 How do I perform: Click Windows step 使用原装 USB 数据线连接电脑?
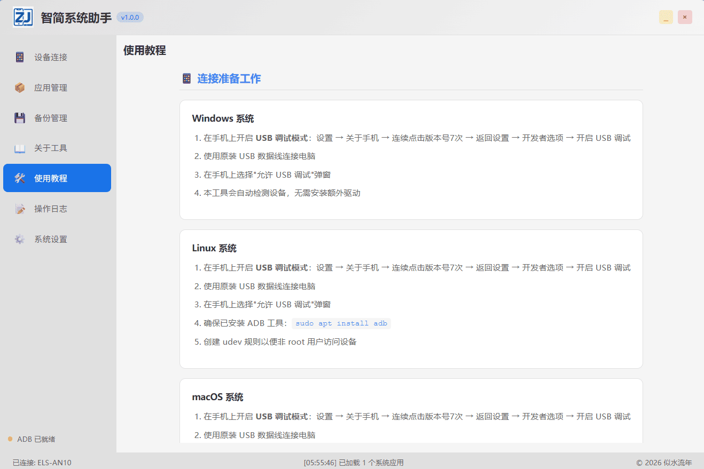point(259,156)
